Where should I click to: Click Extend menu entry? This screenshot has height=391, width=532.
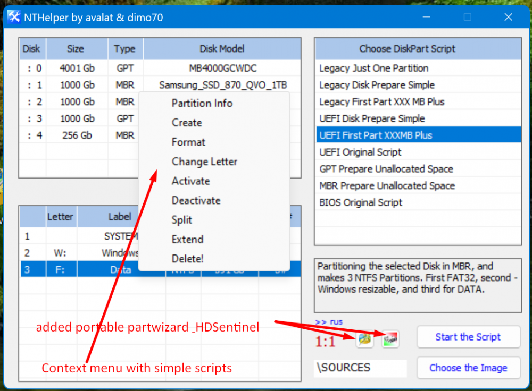pos(187,240)
